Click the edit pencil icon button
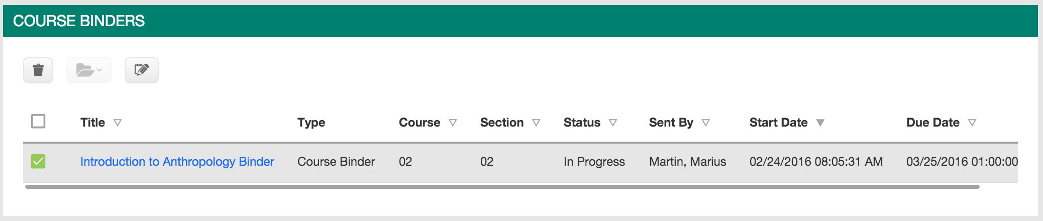This screenshot has height=221, width=1043. click(x=142, y=70)
